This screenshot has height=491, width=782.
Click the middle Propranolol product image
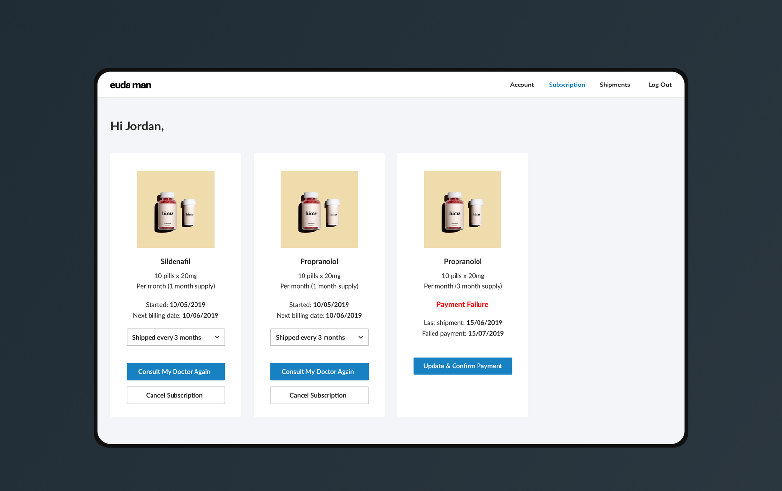[319, 209]
